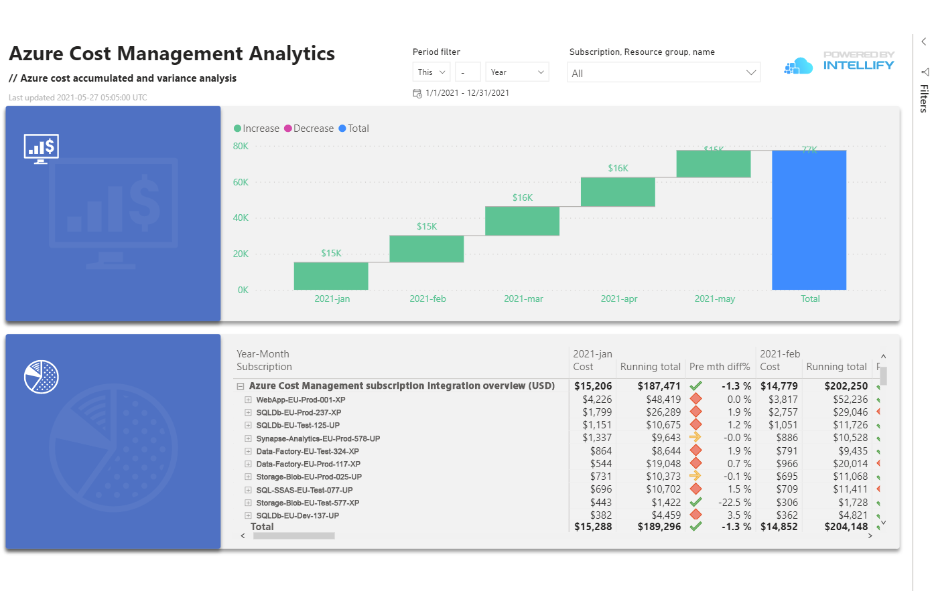Click the Total legend item
The height and width of the screenshot is (591, 934).
tap(354, 129)
